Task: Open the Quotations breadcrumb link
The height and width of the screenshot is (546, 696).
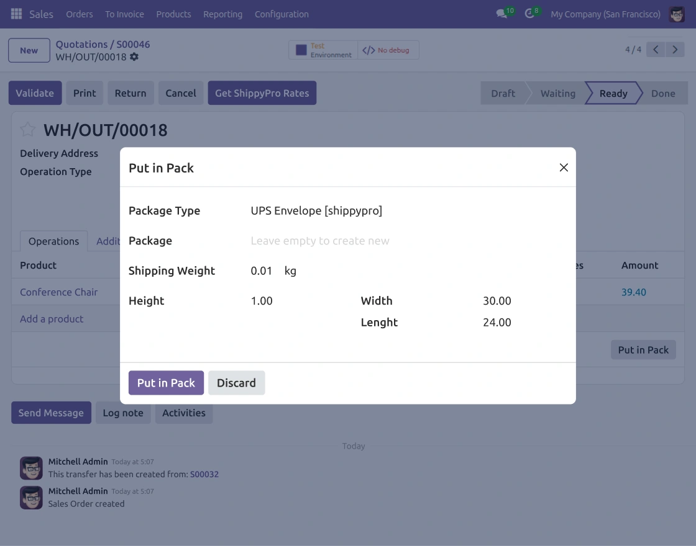Action: pos(81,44)
